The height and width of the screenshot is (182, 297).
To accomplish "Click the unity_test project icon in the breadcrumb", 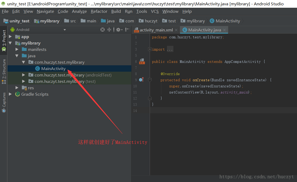I will [6, 21].
